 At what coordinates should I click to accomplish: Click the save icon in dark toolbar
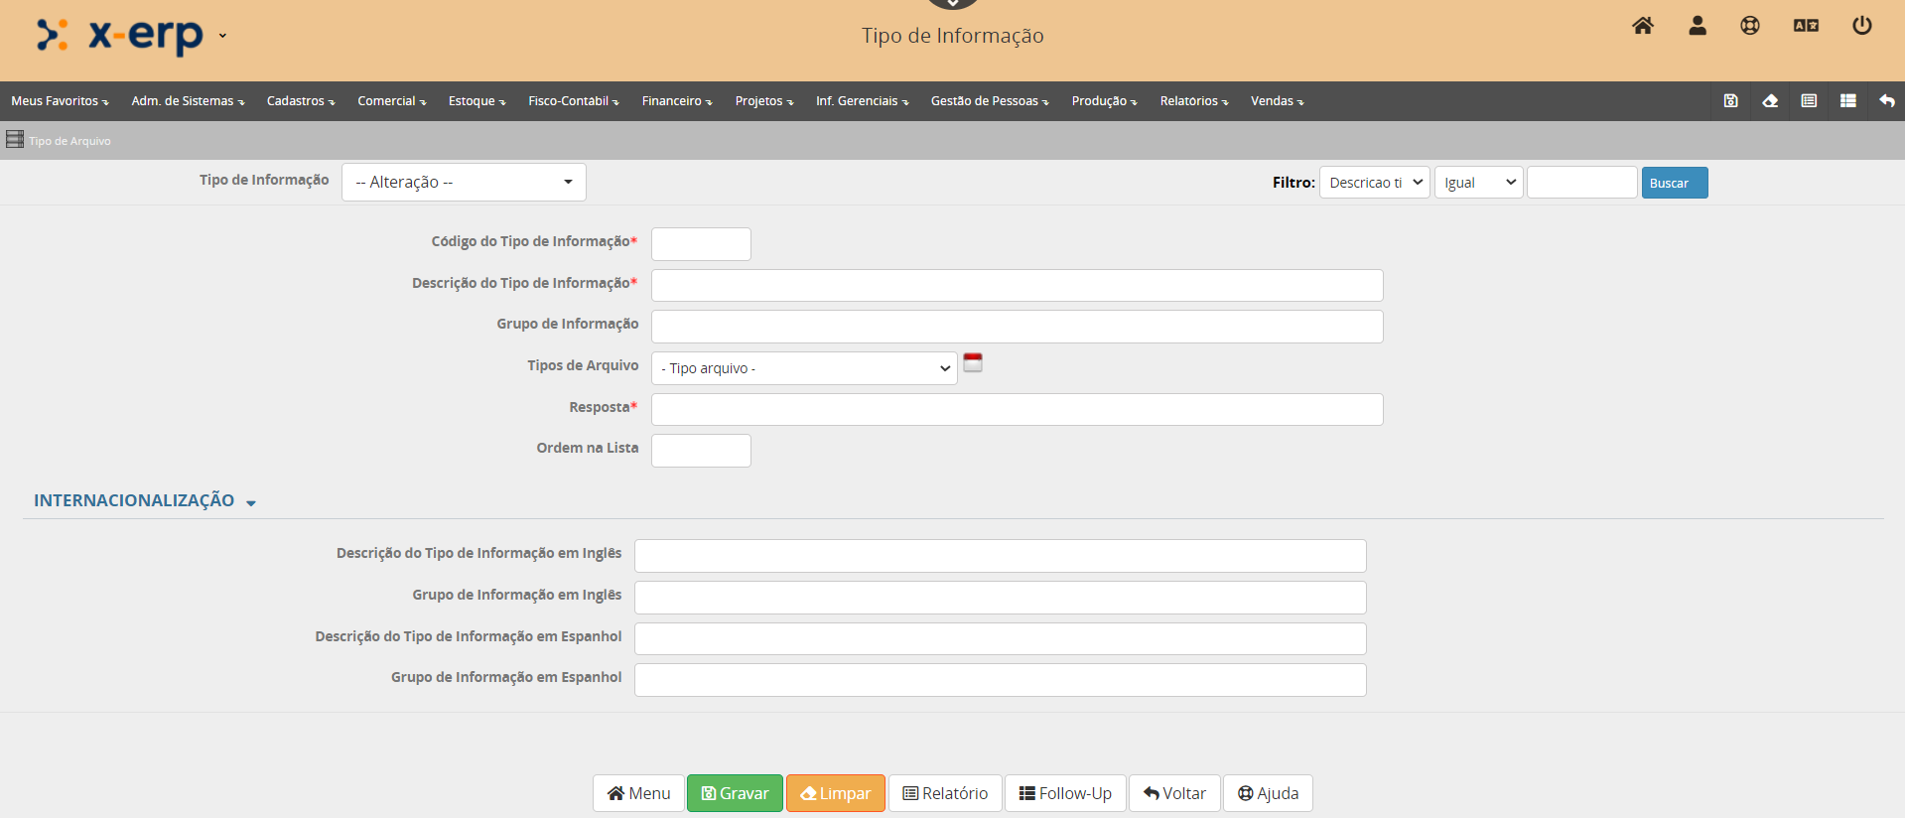pos(1730,101)
